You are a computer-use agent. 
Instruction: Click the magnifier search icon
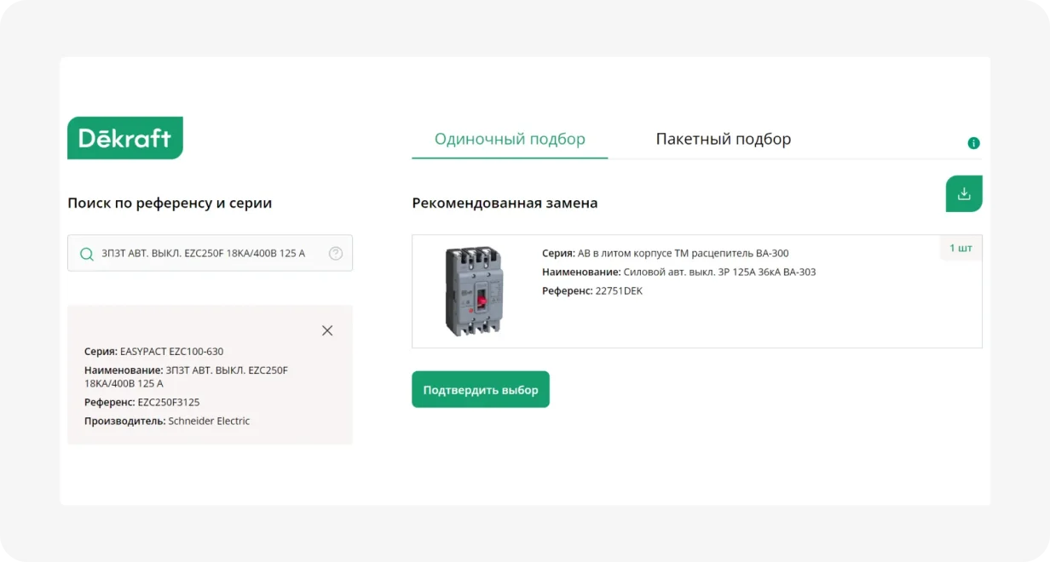point(86,254)
